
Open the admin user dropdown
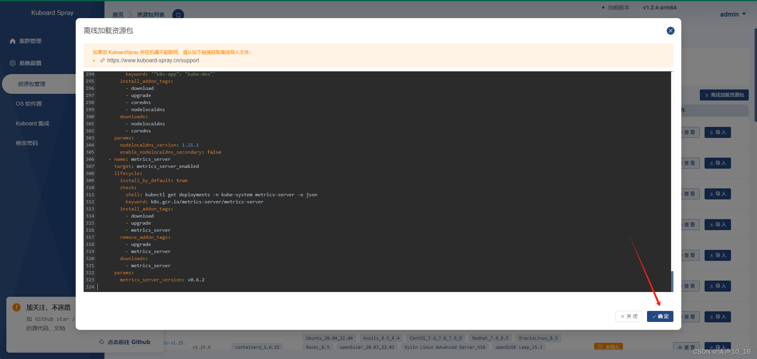point(733,14)
